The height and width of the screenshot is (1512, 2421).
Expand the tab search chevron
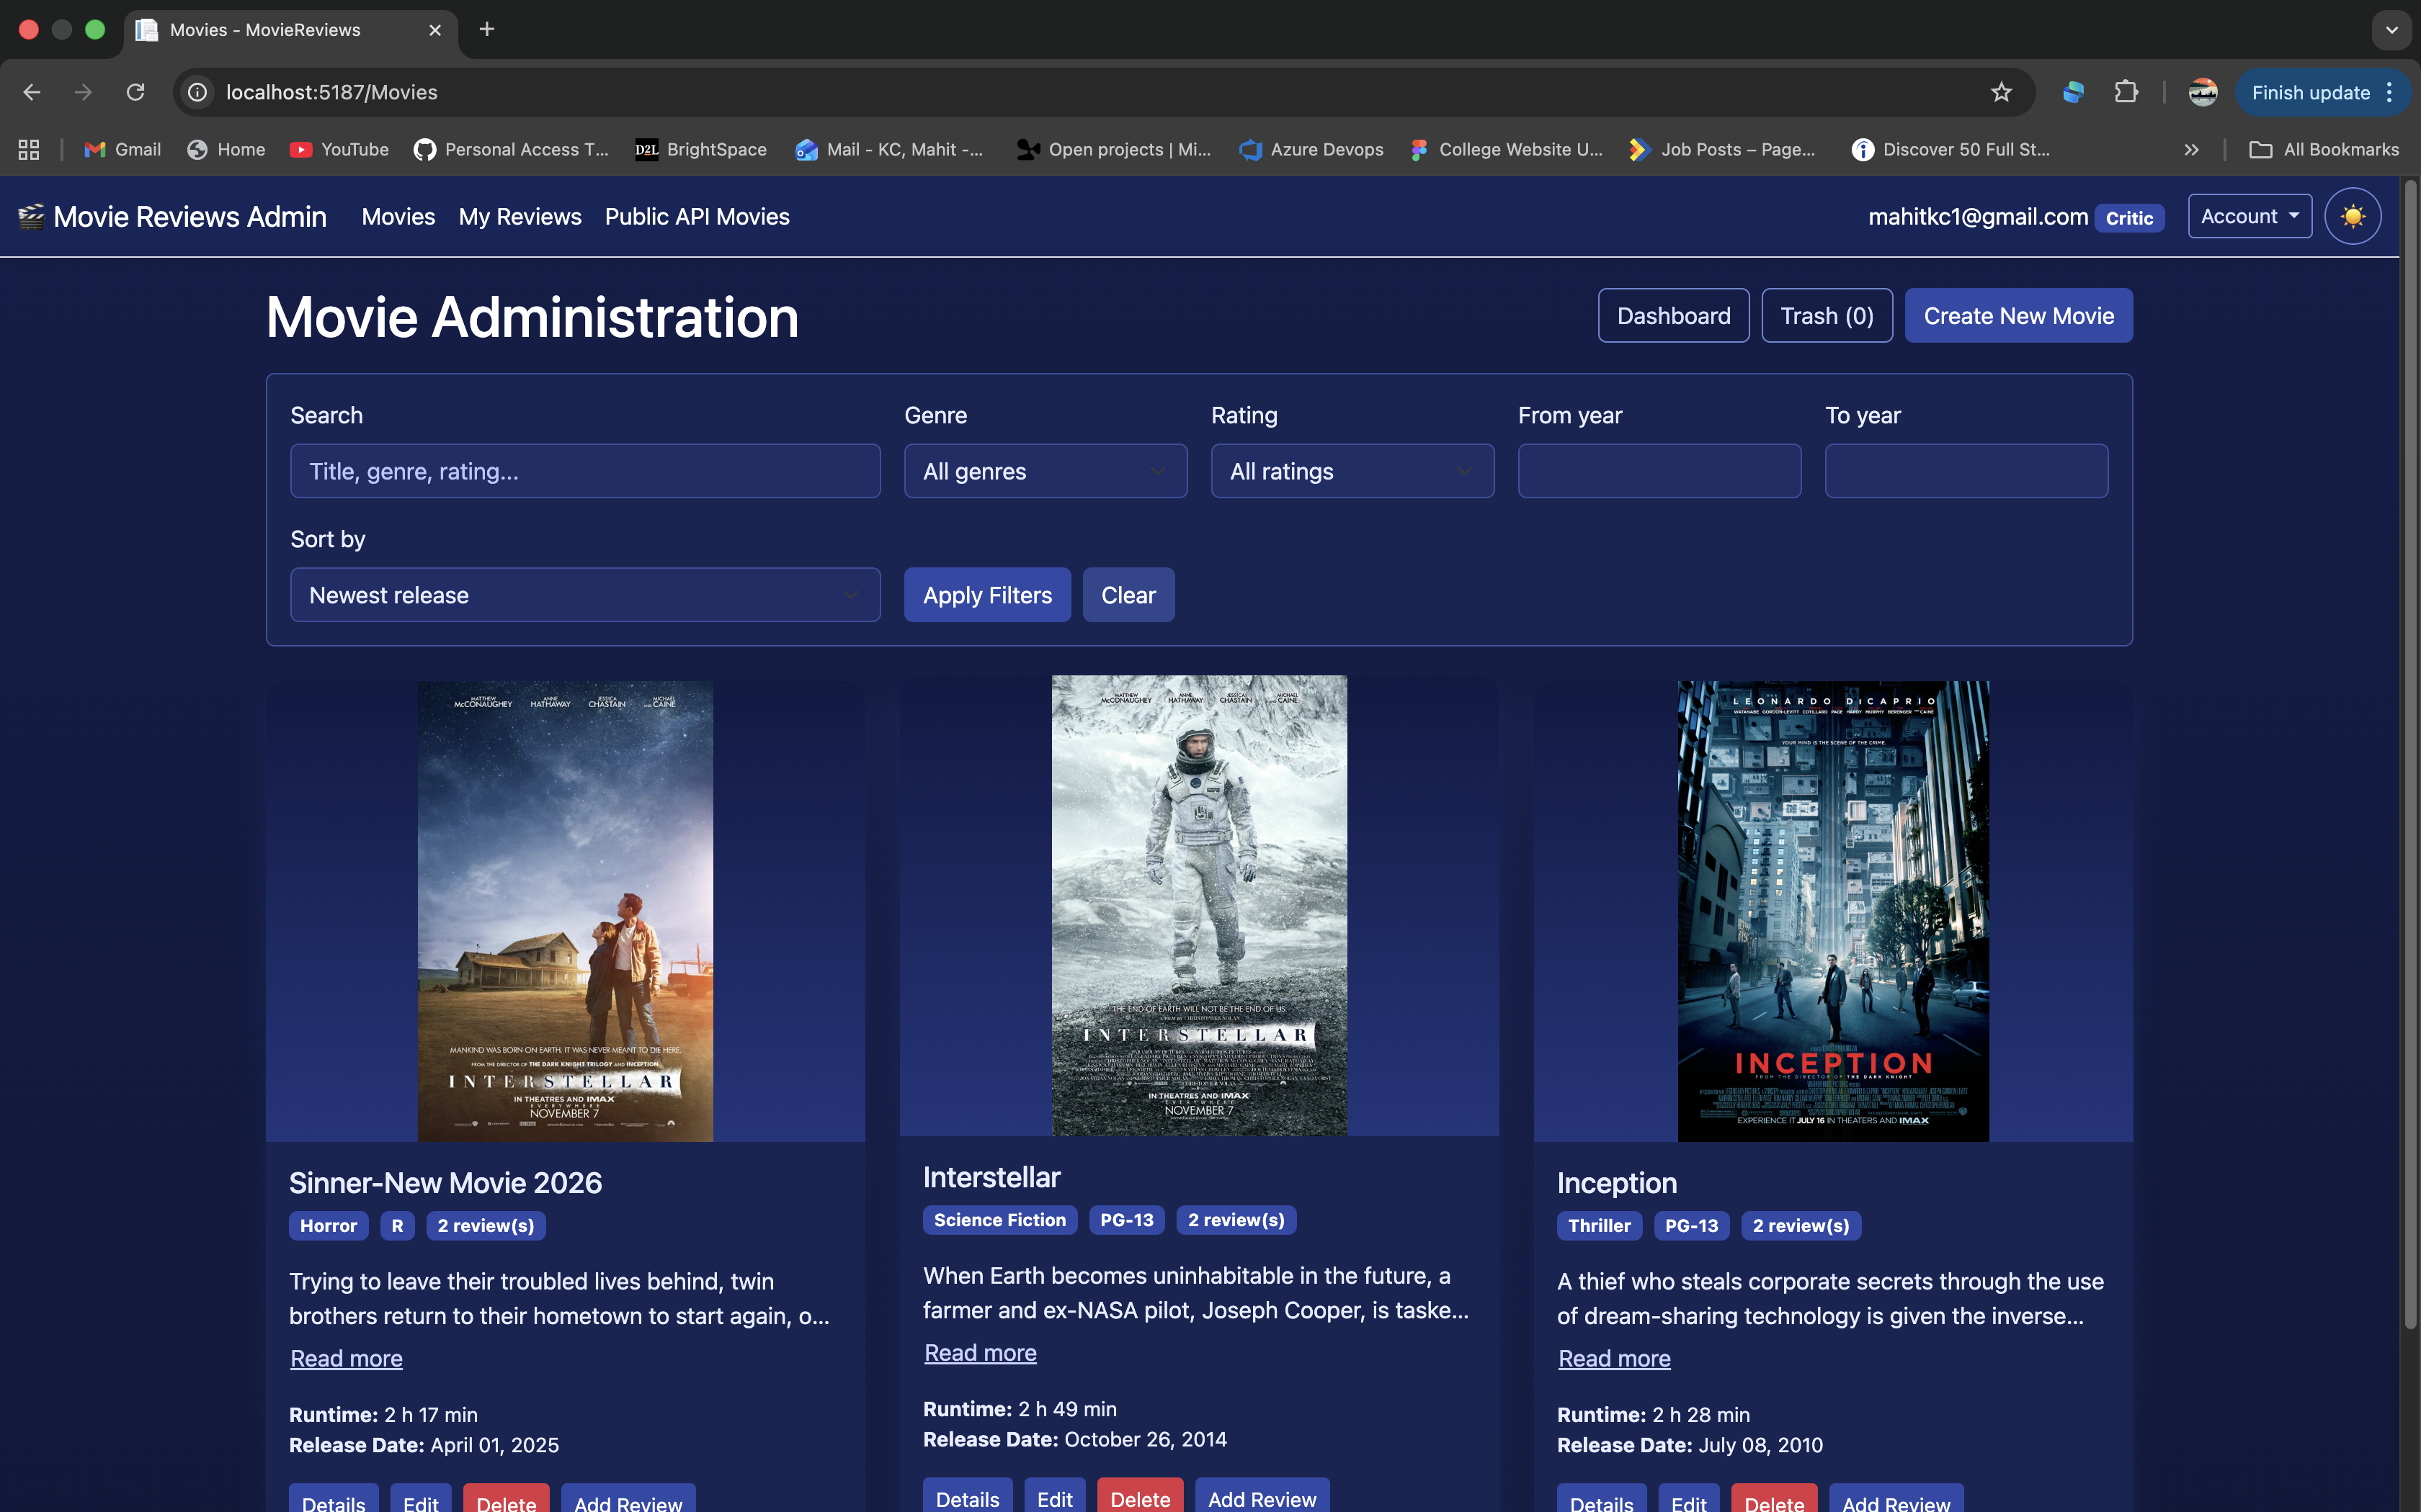[x=2392, y=30]
